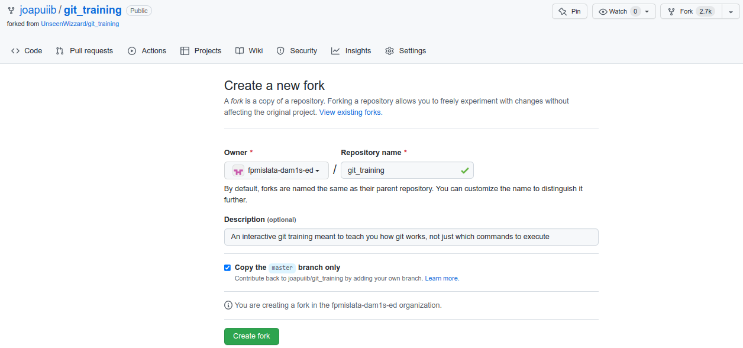Uncheck Copy the master branch only
This screenshot has width=743, height=348.
(227, 268)
